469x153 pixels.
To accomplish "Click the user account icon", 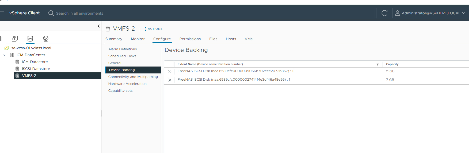I will click(x=398, y=13).
